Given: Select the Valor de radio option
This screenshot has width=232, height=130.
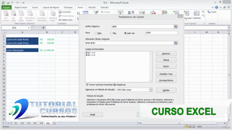Looking at the screenshot, I should [125, 33].
